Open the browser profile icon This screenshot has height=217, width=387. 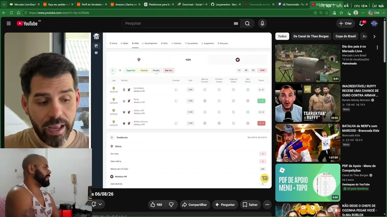(x=356, y=13)
